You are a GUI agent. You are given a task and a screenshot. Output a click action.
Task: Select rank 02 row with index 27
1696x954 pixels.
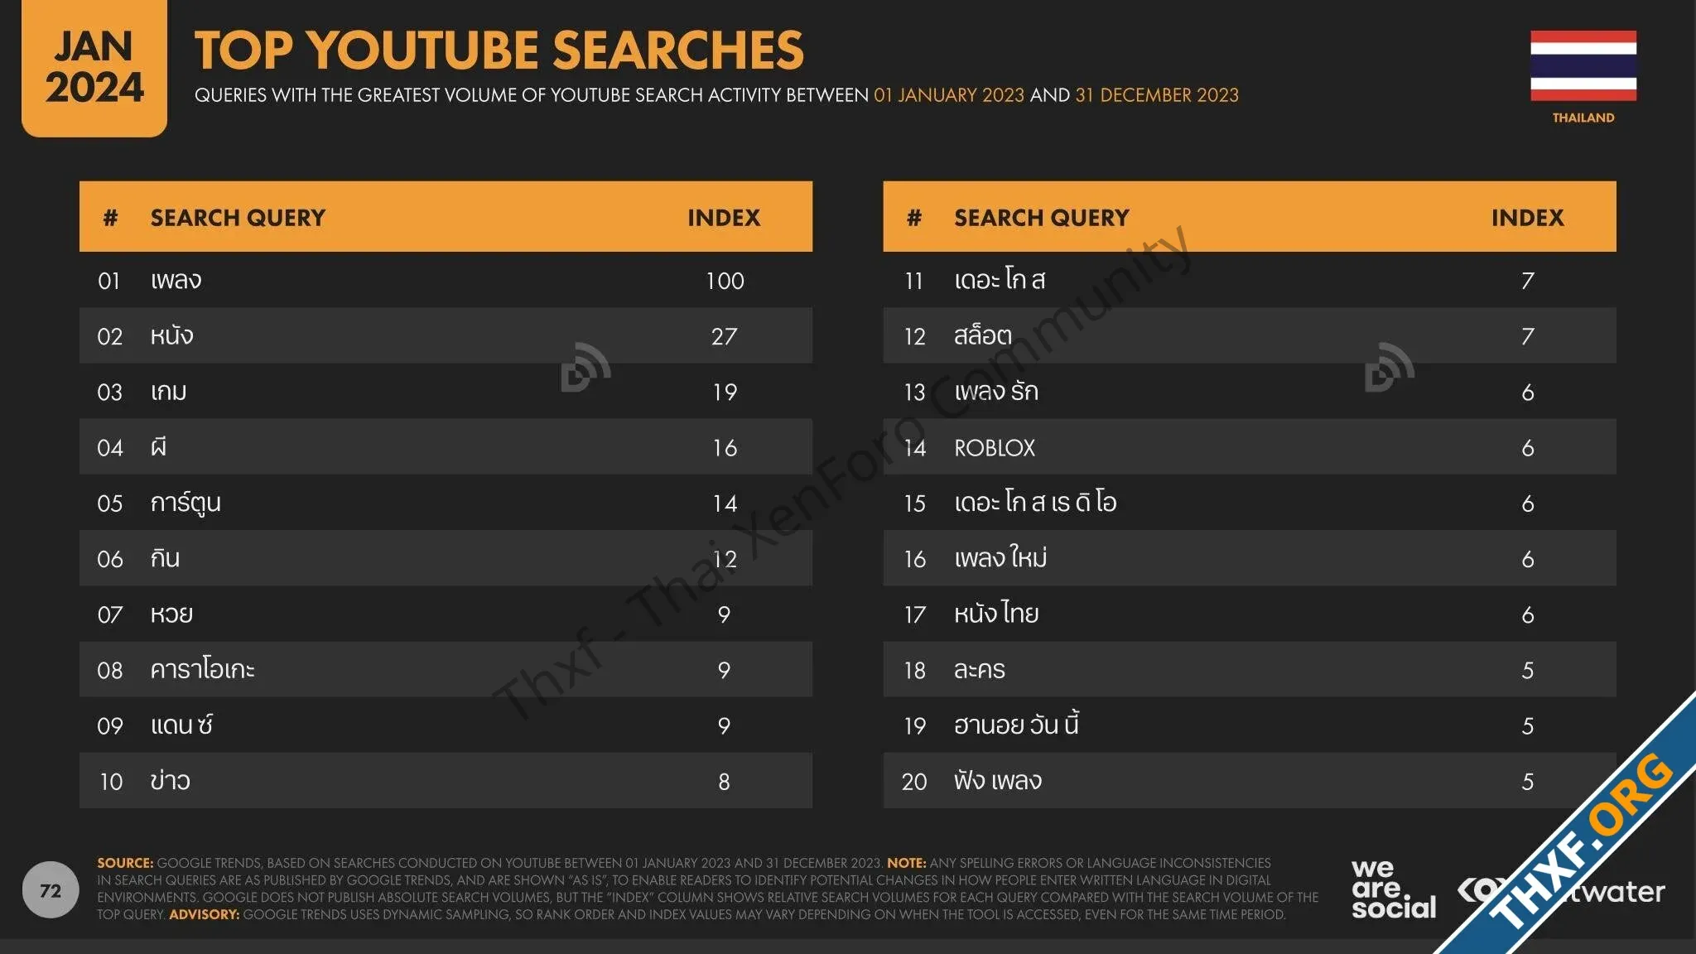[x=446, y=336]
